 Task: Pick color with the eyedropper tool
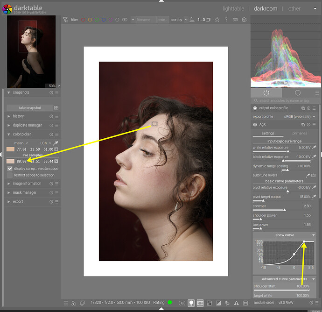[56, 143]
